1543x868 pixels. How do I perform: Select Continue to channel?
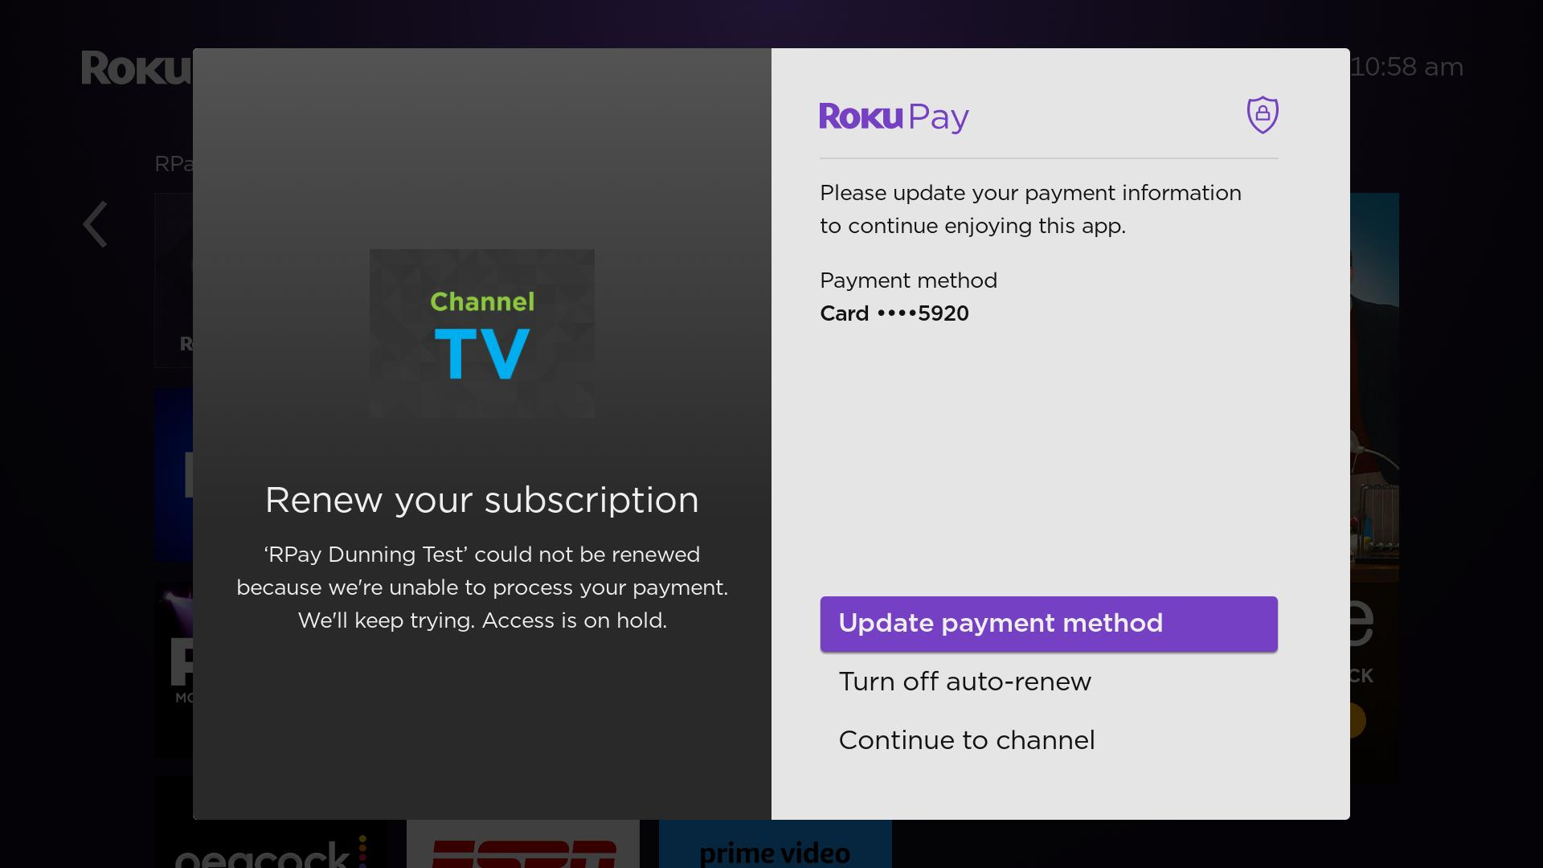point(966,739)
